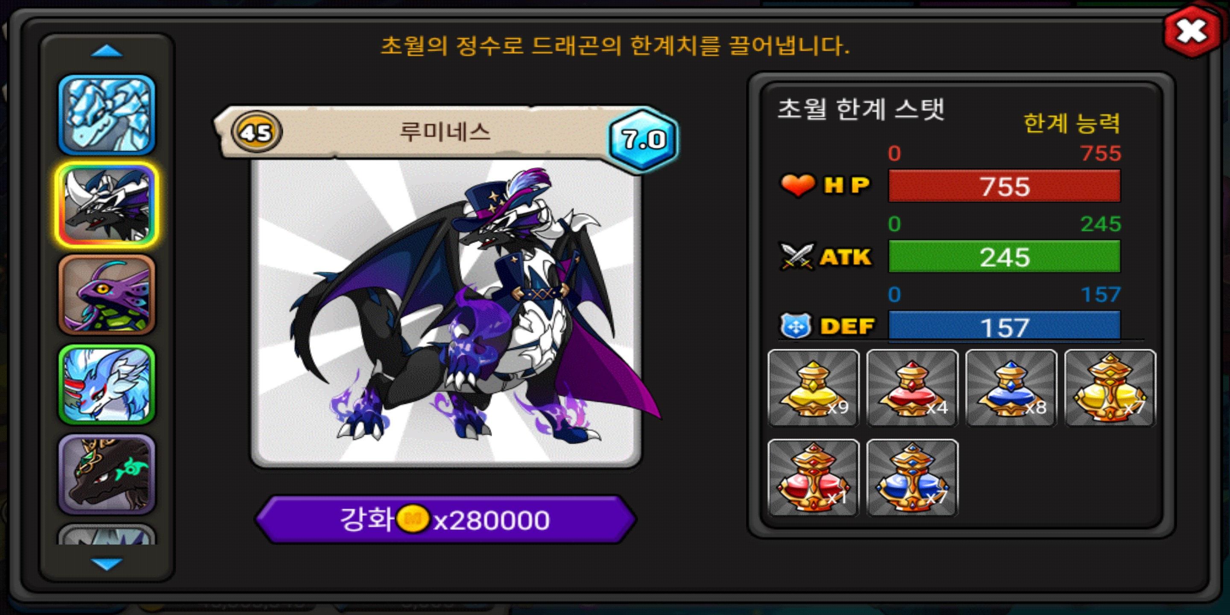The image size is (1230, 615).
Task: Choose the ice crystal dragon portrait
Action: (107, 114)
